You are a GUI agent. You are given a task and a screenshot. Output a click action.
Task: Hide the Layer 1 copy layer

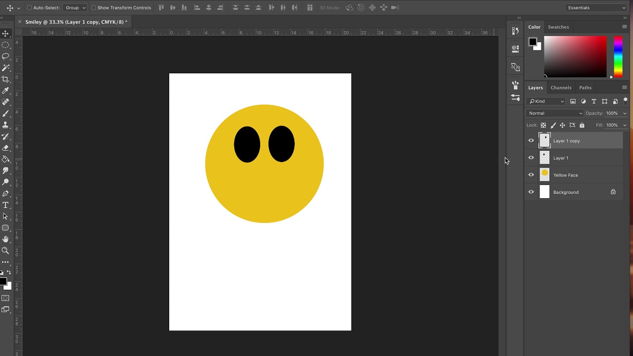pyautogui.click(x=531, y=141)
